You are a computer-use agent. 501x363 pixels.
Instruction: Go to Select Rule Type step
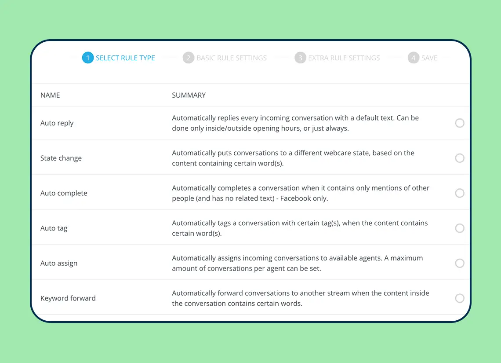125,58
